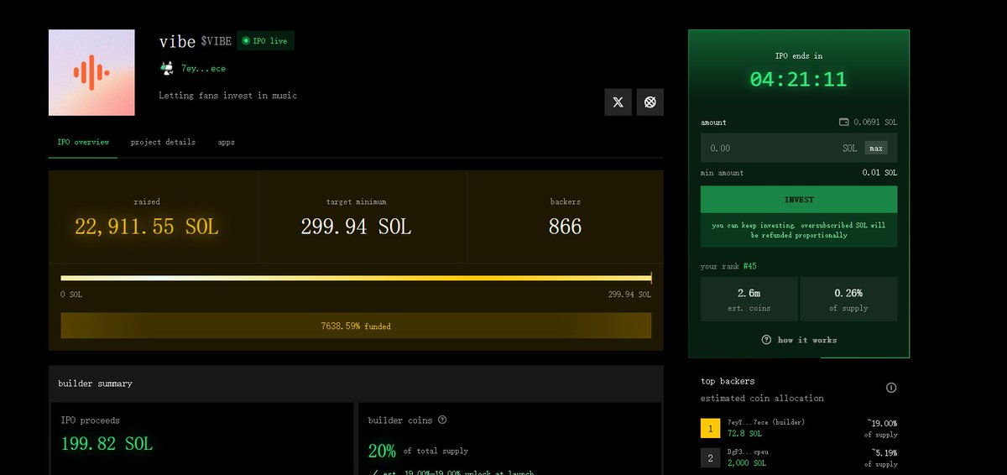Image resolution: width=1007 pixels, height=475 pixels.
Task: Click the builder avatar icon beside 7ey...ece
Action: 166,68
